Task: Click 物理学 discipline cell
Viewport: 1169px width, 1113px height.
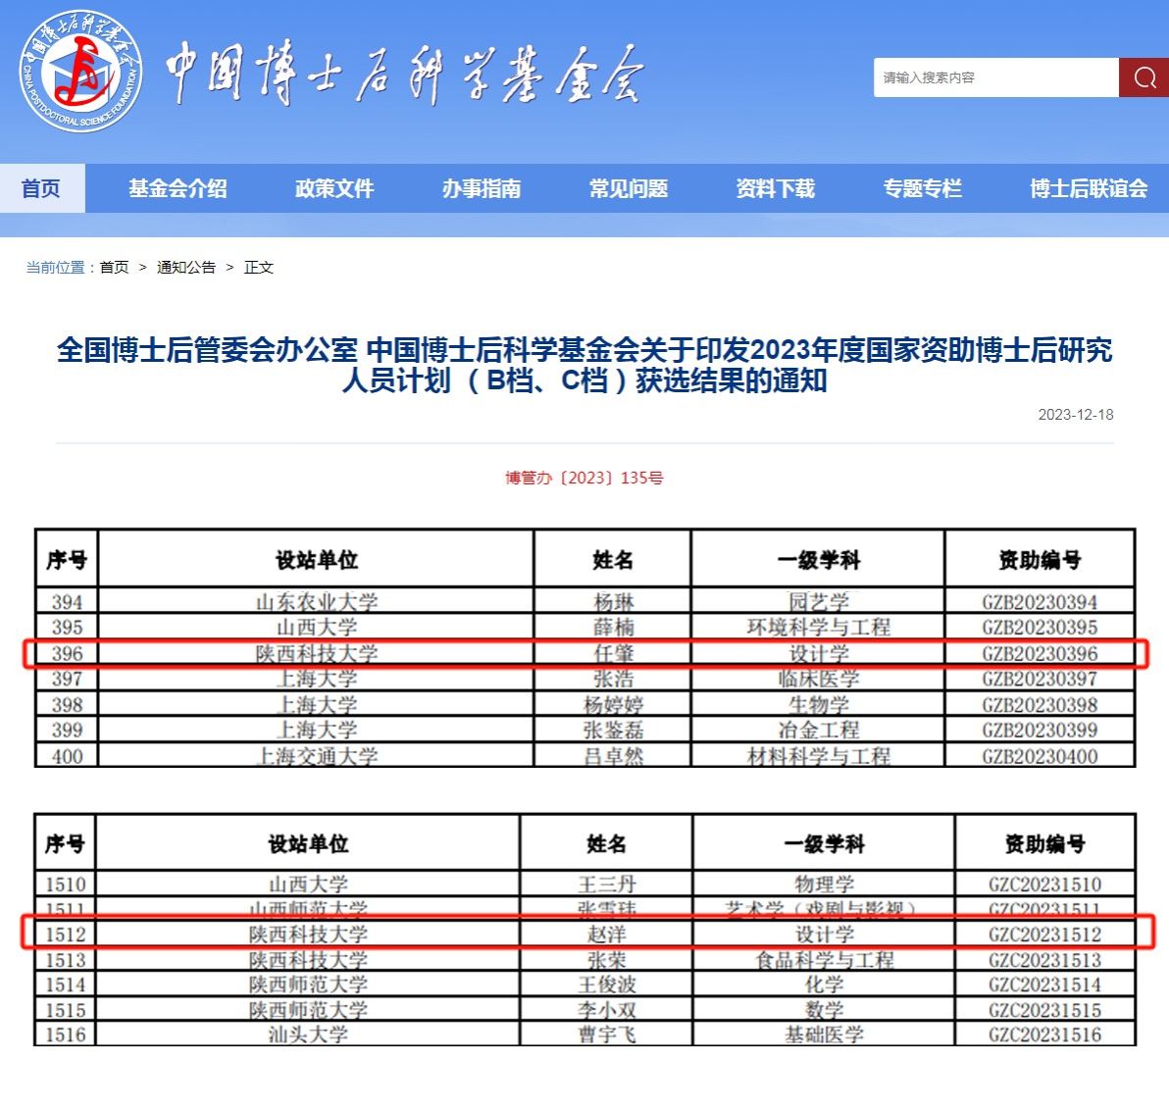Action: point(824,885)
